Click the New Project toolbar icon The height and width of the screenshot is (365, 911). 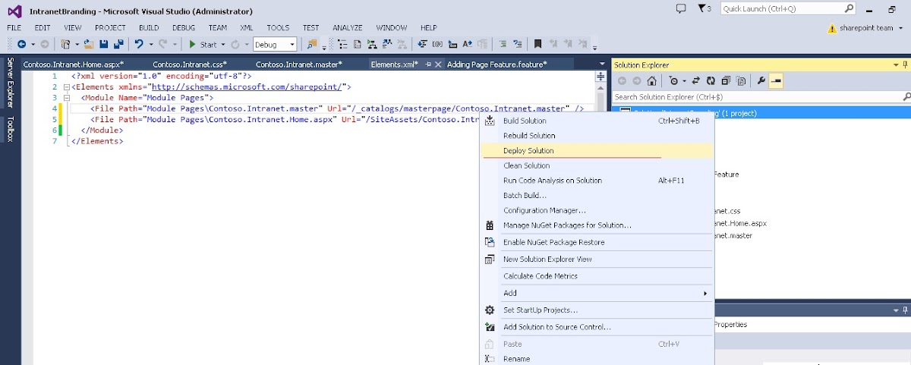click(66, 44)
